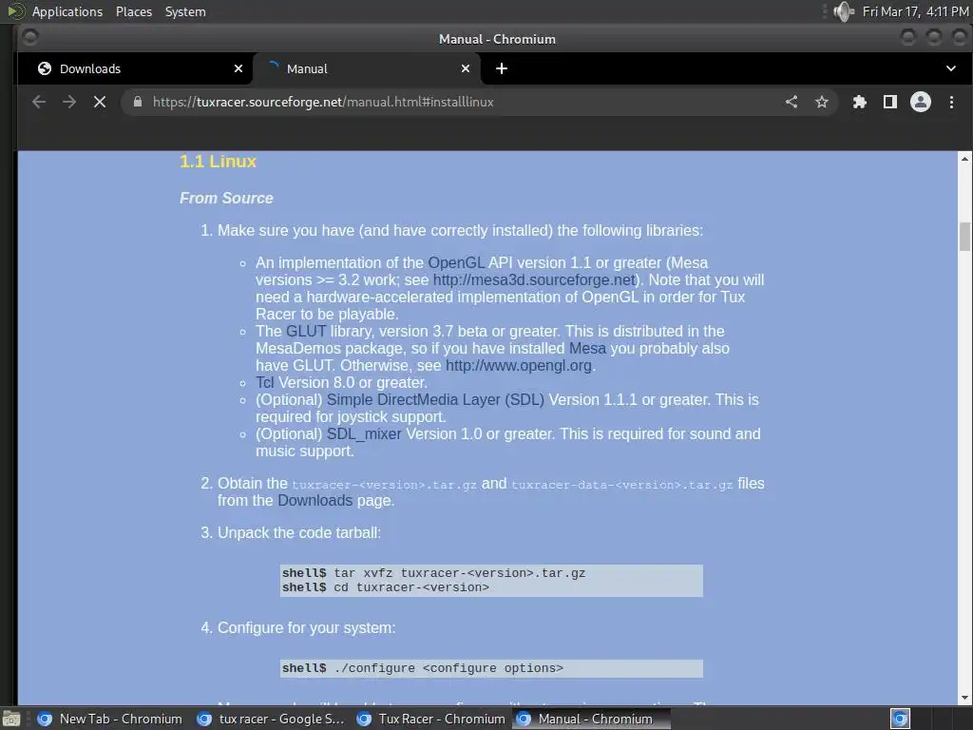
Task: Click the window menu button in title bar
Action: (29, 38)
